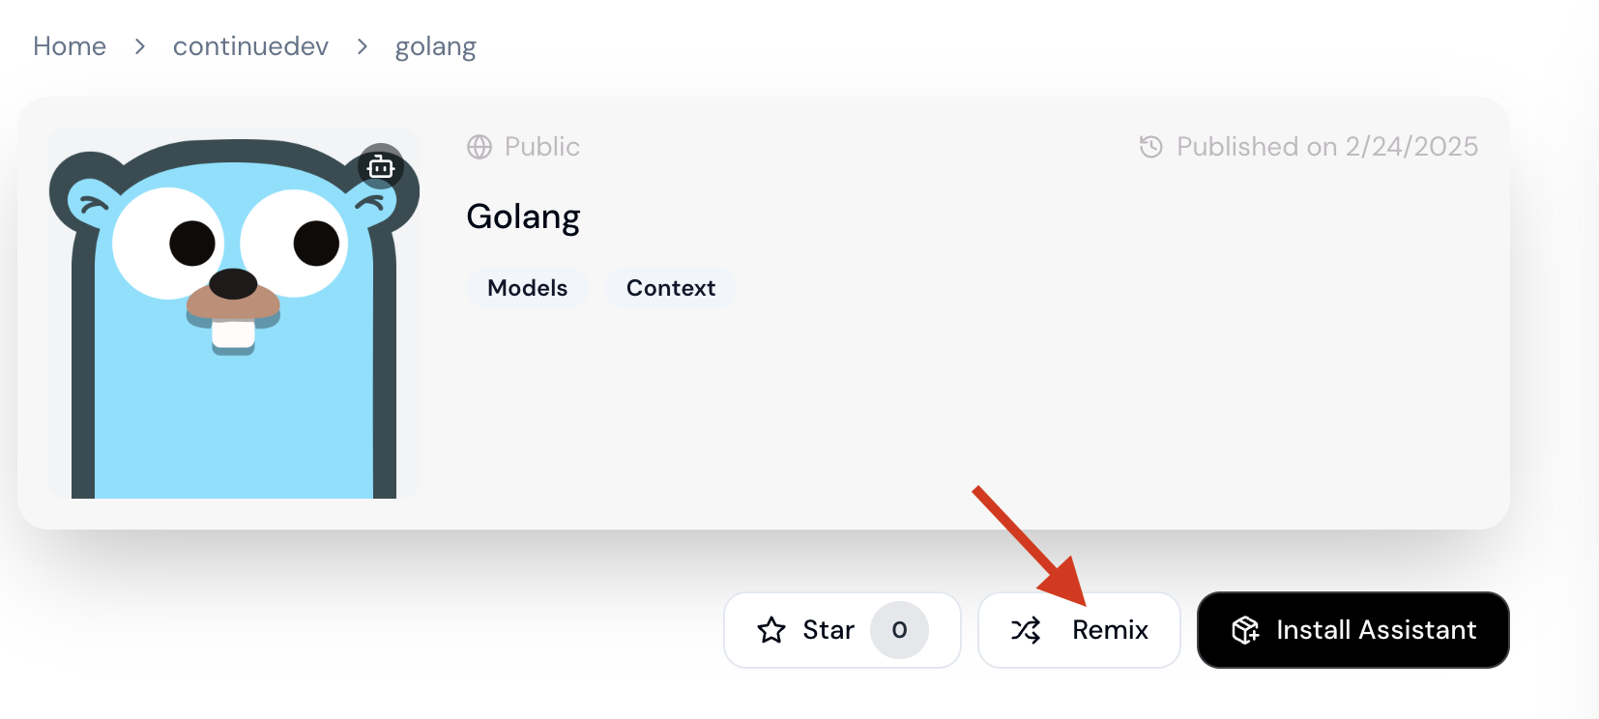Click the Install Assistant button
1599x719 pixels.
(x=1352, y=630)
